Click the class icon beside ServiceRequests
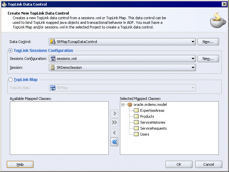 point(136,128)
